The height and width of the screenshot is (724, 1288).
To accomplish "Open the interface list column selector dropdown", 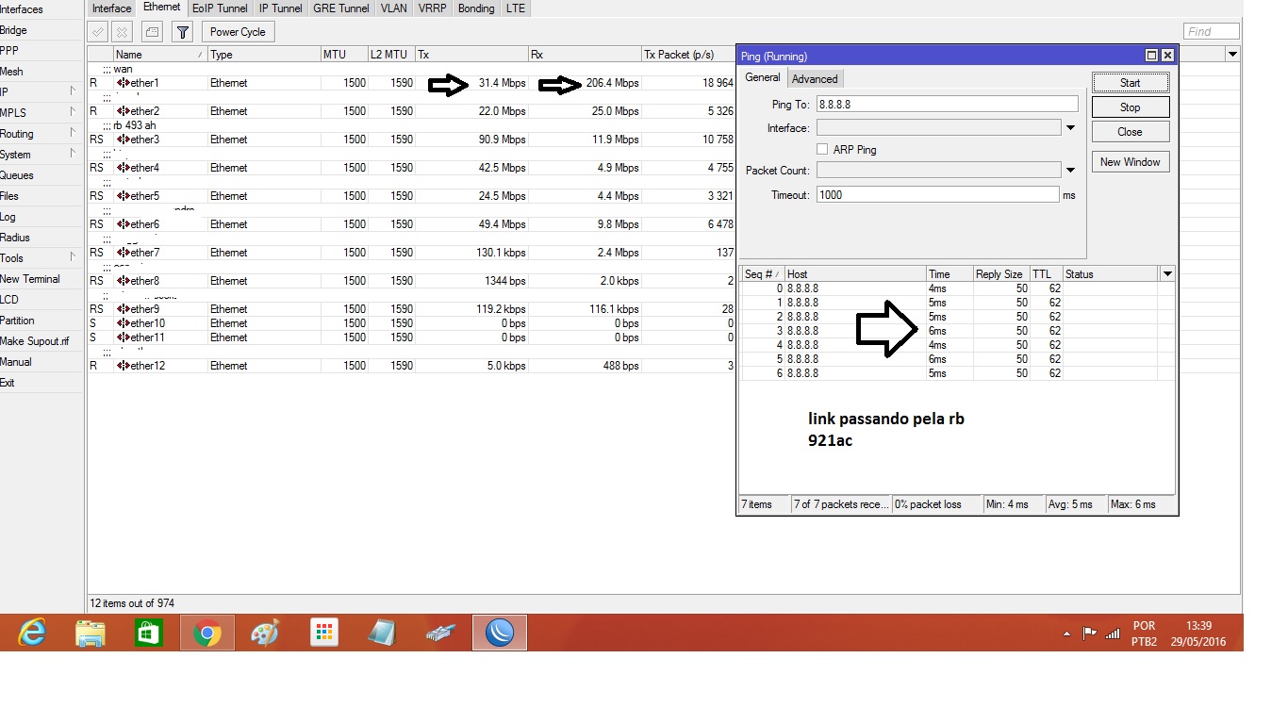I will point(1232,55).
